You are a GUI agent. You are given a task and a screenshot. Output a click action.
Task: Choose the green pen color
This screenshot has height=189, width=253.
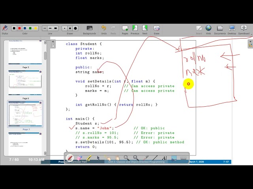pos(30,28)
